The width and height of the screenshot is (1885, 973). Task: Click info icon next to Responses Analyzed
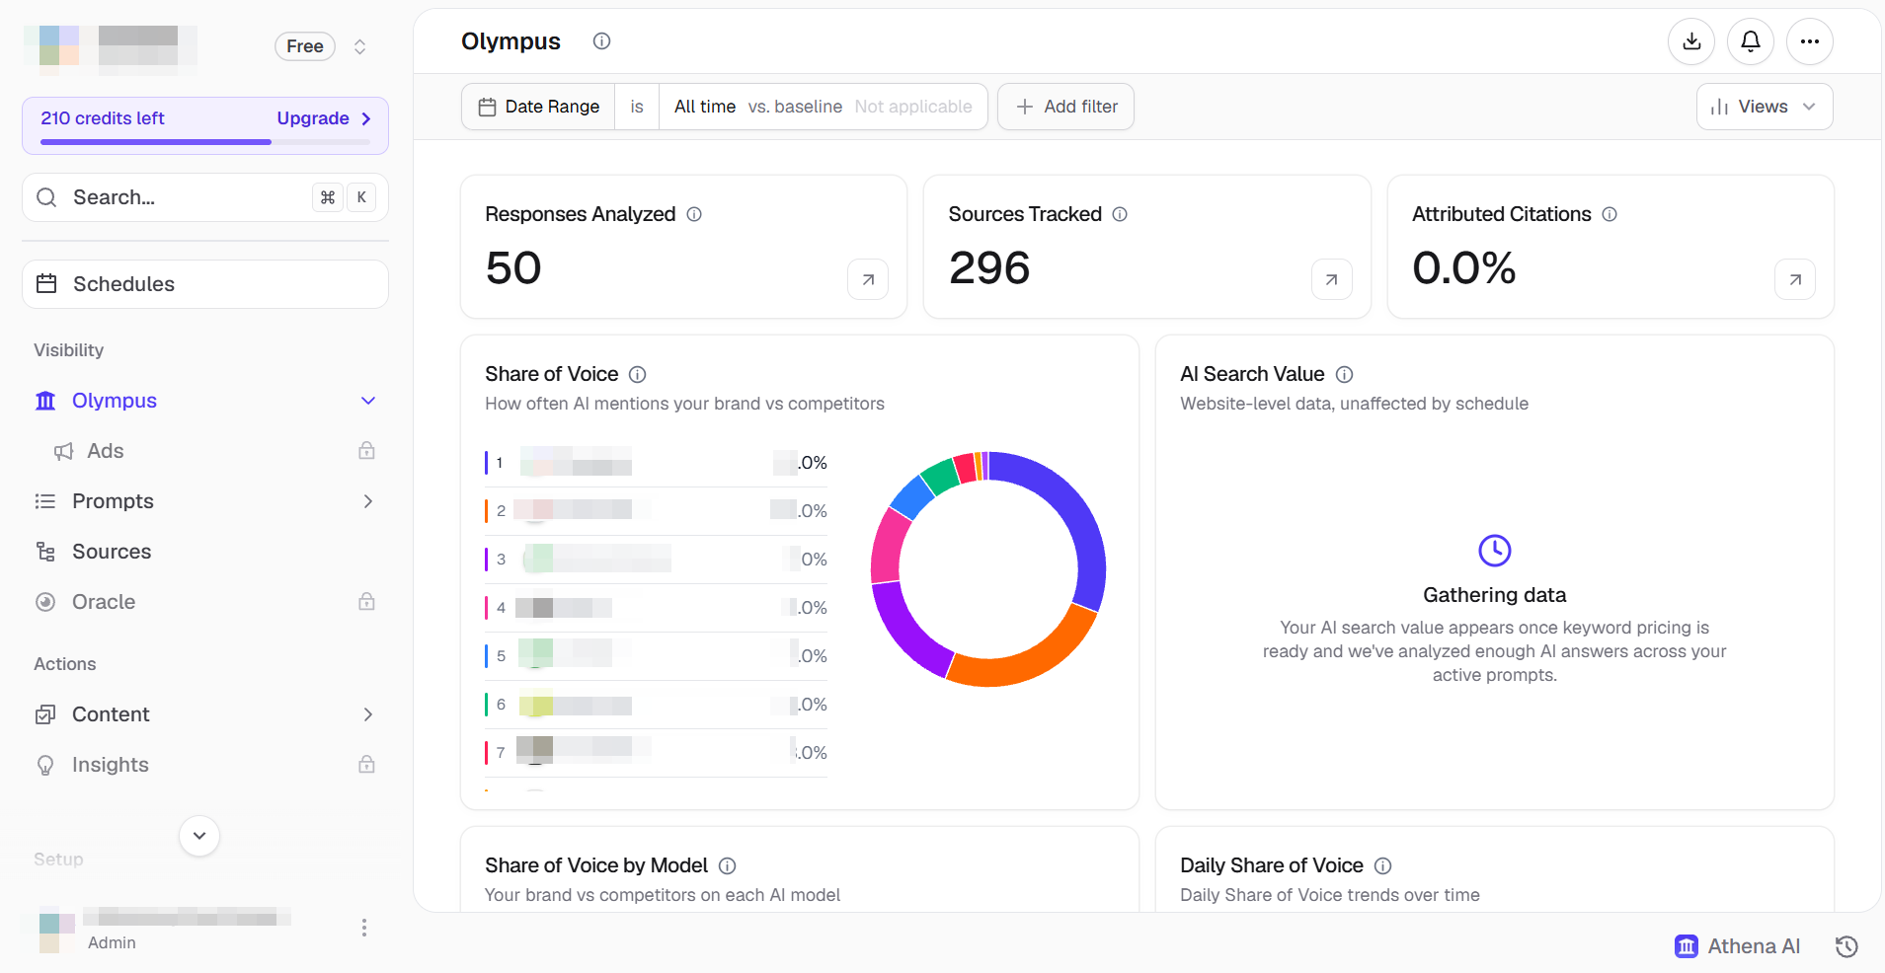click(x=694, y=214)
